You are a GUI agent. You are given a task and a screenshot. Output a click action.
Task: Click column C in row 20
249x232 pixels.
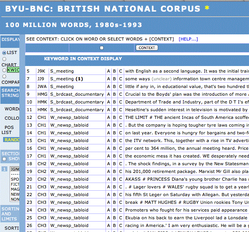coord(121,180)
